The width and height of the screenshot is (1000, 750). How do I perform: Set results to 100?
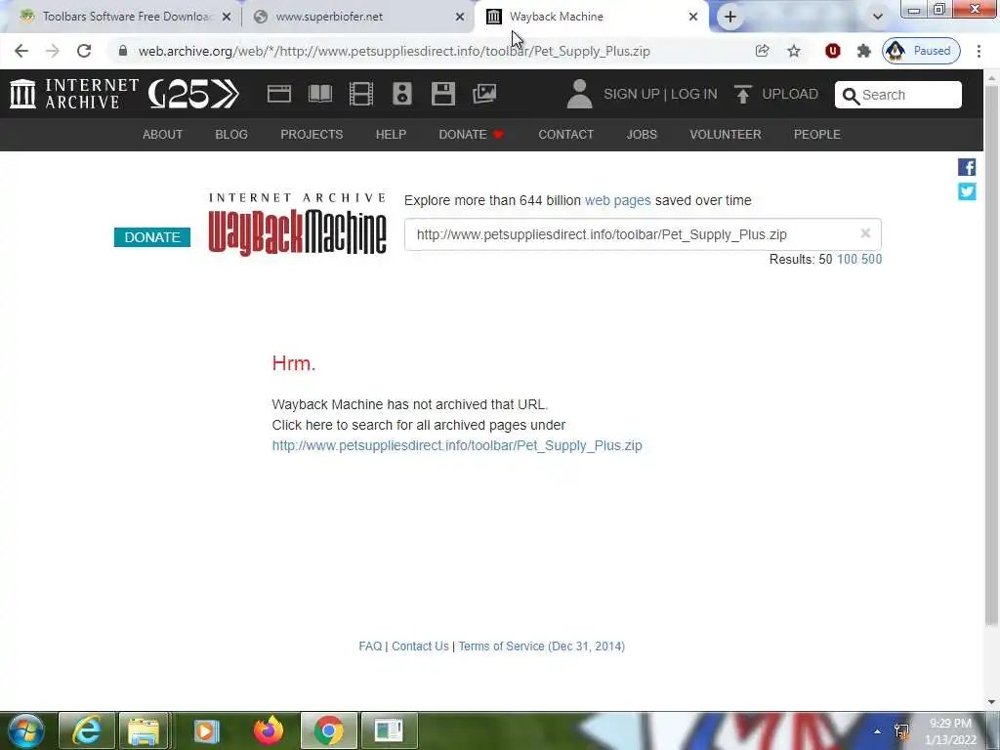[847, 259]
